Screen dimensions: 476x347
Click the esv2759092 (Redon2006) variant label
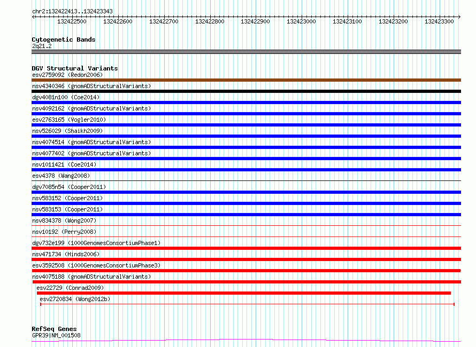coord(67,75)
